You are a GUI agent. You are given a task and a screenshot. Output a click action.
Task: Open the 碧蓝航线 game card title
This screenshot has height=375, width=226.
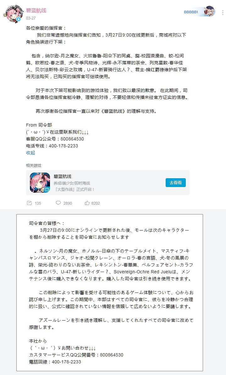tap(63, 176)
